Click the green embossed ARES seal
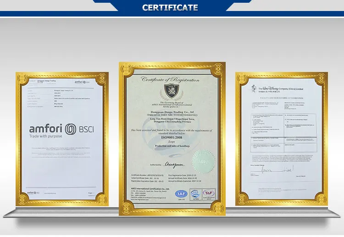 pos(203,162)
